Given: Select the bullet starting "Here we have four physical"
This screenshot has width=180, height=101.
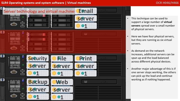Looking at the screenshot, I should pyautogui.click(x=153, y=40).
